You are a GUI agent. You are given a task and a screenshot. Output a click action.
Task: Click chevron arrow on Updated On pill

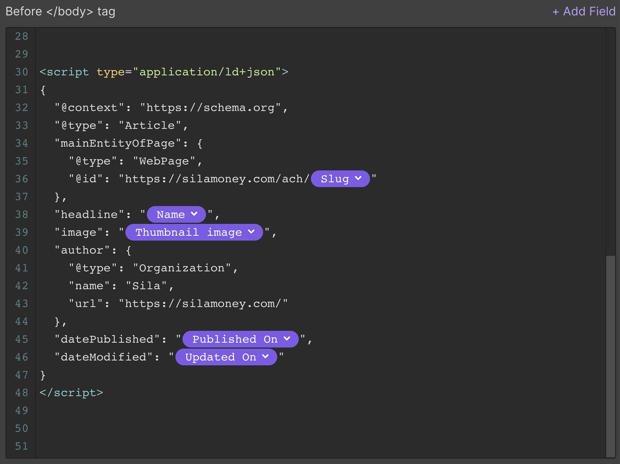point(266,356)
